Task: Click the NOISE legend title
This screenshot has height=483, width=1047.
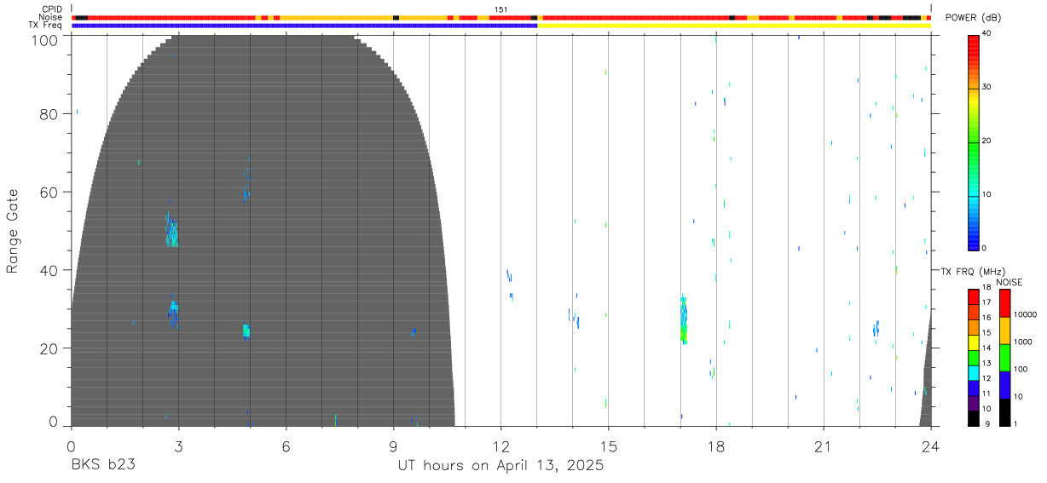Action: [1010, 282]
